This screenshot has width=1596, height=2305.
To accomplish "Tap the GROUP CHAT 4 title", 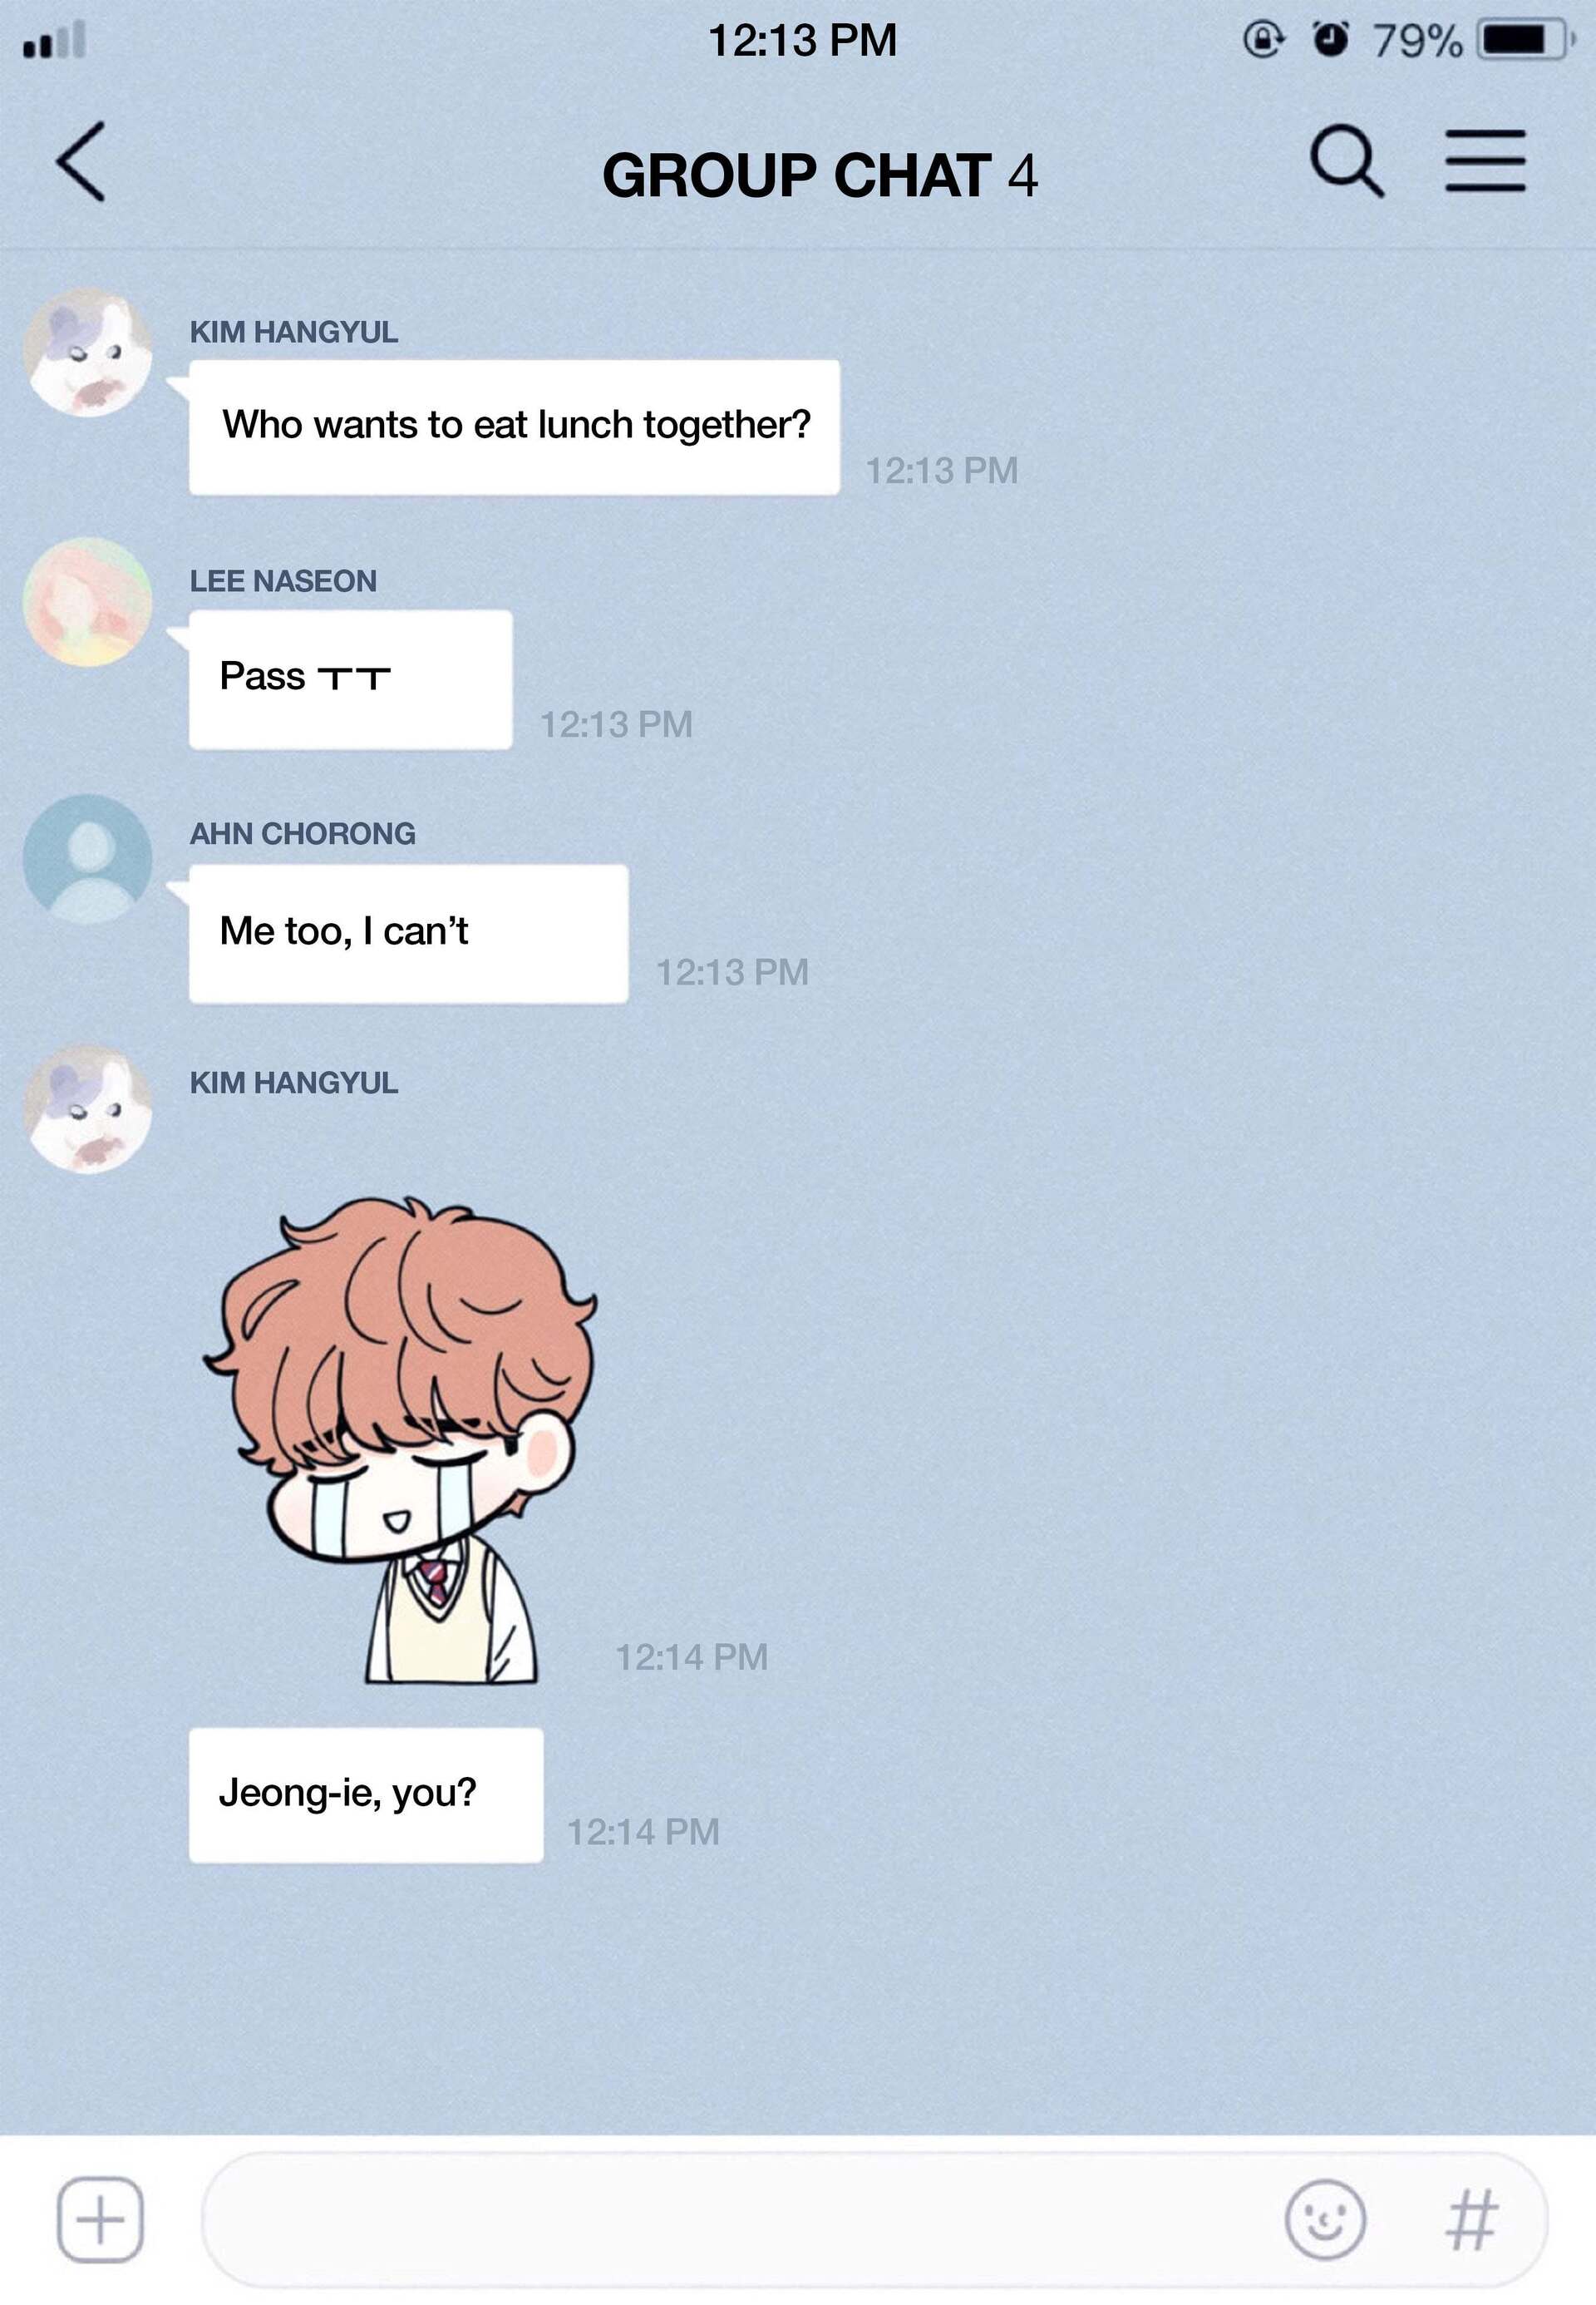I will click(x=820, y=175).
